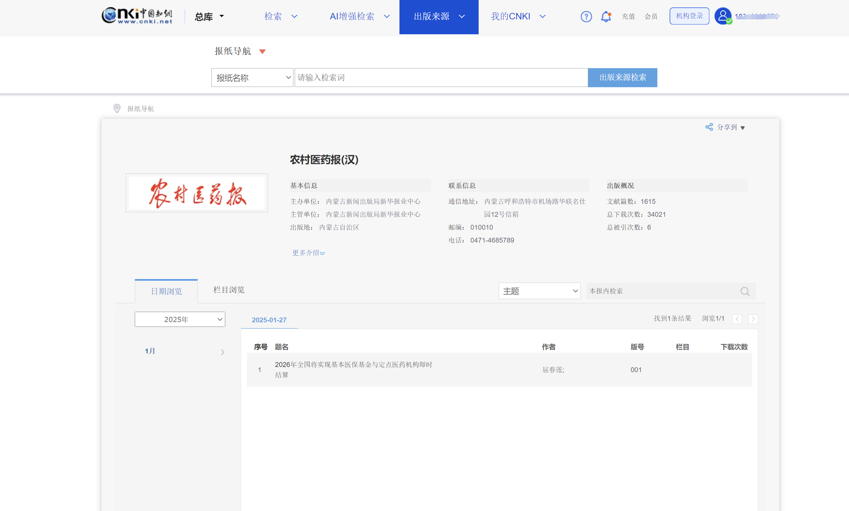Switch to the 栏目浏览 tab

(229, 290)
